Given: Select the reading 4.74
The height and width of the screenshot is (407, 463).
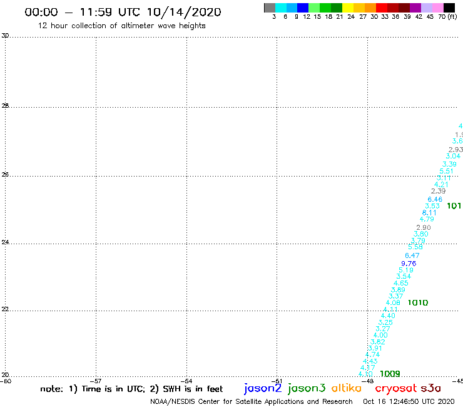Looking at the screenshot, I should 373,354.
